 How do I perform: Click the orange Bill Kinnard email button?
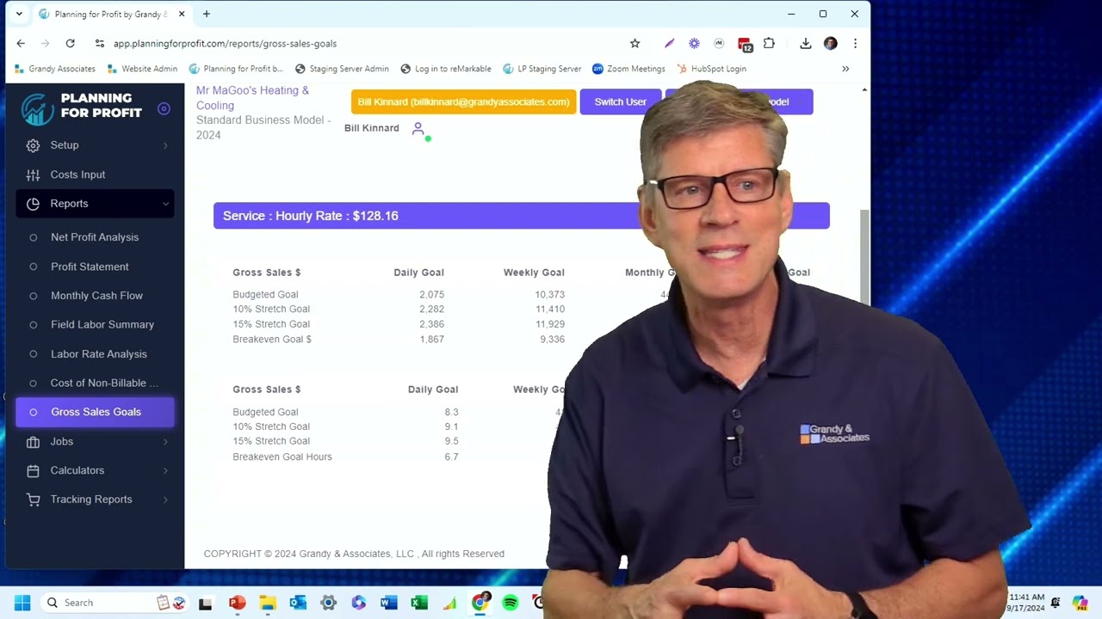coord(463,101)
